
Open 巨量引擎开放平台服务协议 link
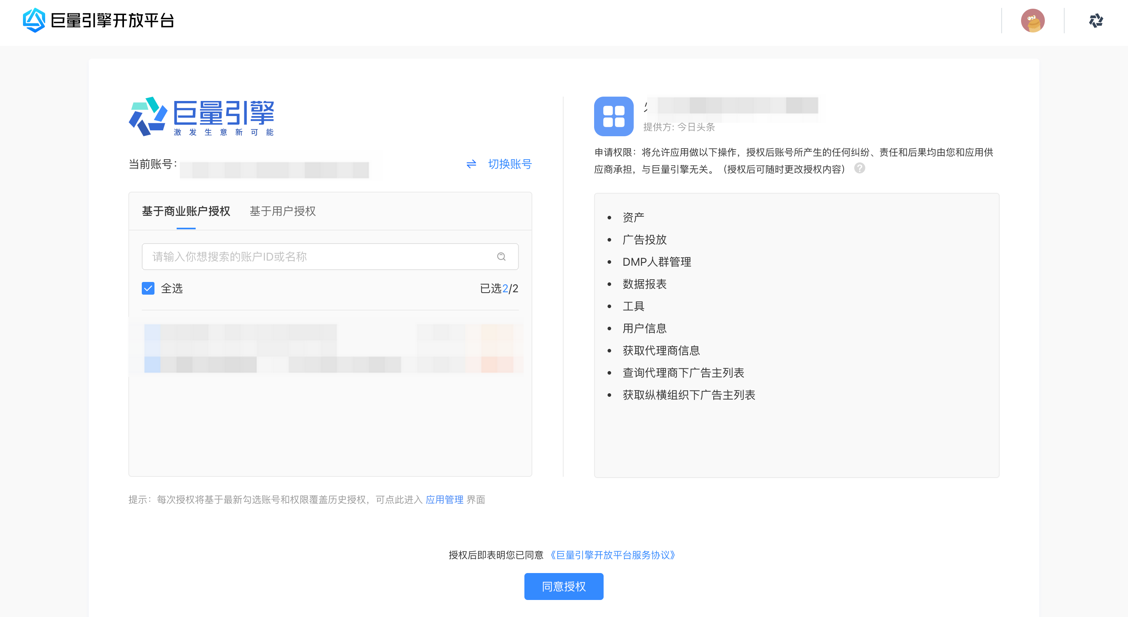tap(613, 555)
